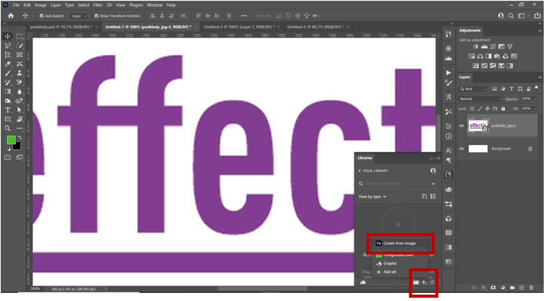
Task: Toggle lock image pixels brush icon
Action: pyautogui.click(x=480, y=109)
